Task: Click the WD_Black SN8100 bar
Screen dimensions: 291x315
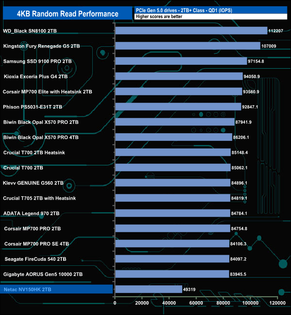Action: tap(191, 31)
